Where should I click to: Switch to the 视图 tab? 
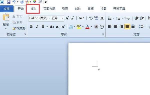[103, 9]
